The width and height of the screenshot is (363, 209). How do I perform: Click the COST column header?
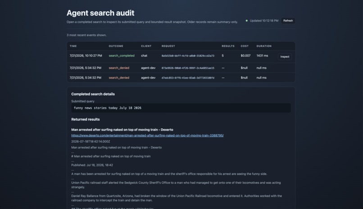point(245,46)
